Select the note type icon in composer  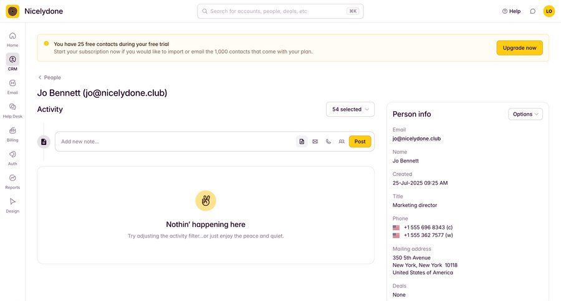[x=302, y=141]
